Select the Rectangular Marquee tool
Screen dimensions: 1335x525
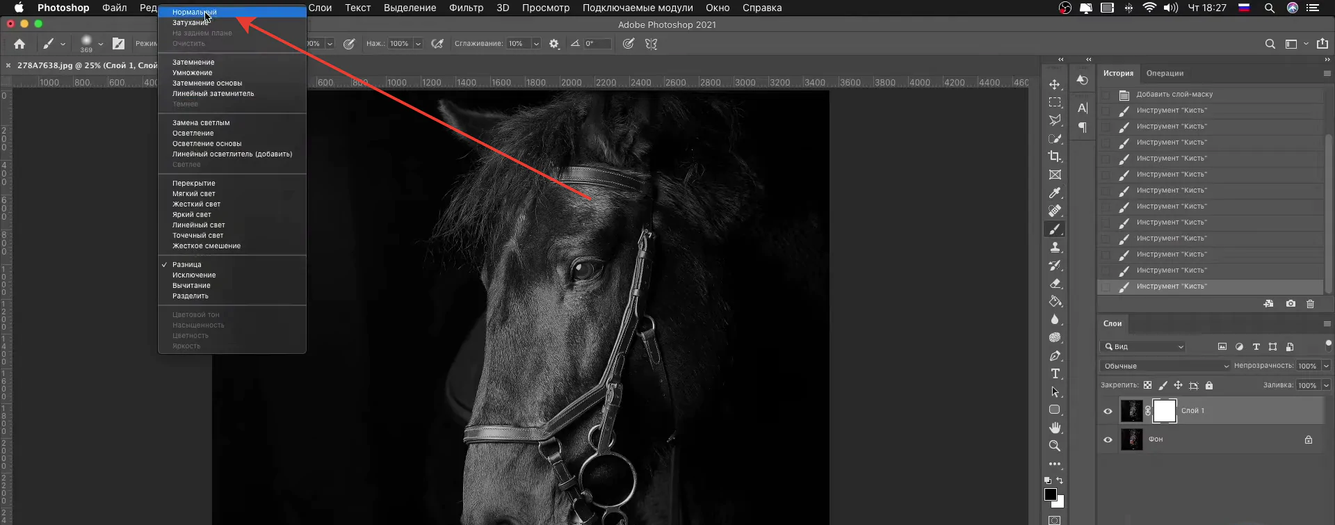point(1055,102)
